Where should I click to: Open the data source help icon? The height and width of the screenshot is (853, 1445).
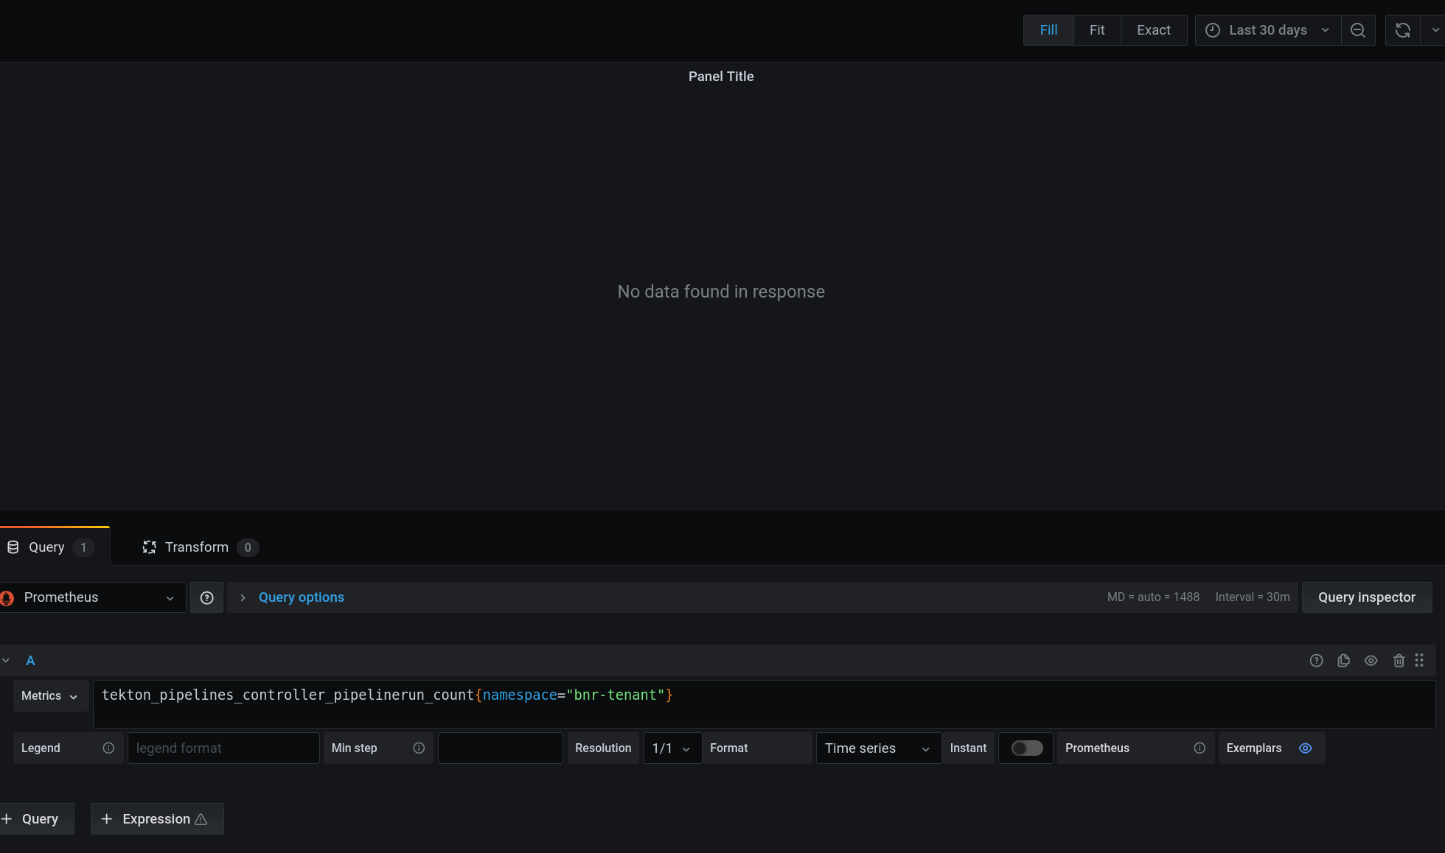pyautogui.click(x=206, y=597)
